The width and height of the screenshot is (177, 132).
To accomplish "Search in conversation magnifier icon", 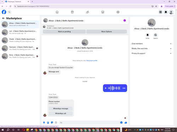I will [x=155, y=35].
